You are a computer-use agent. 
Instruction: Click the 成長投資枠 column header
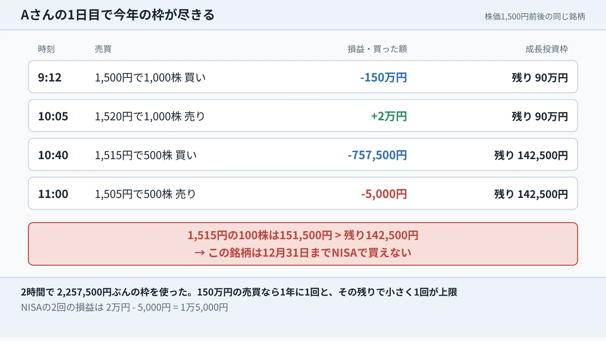point(547,49)
